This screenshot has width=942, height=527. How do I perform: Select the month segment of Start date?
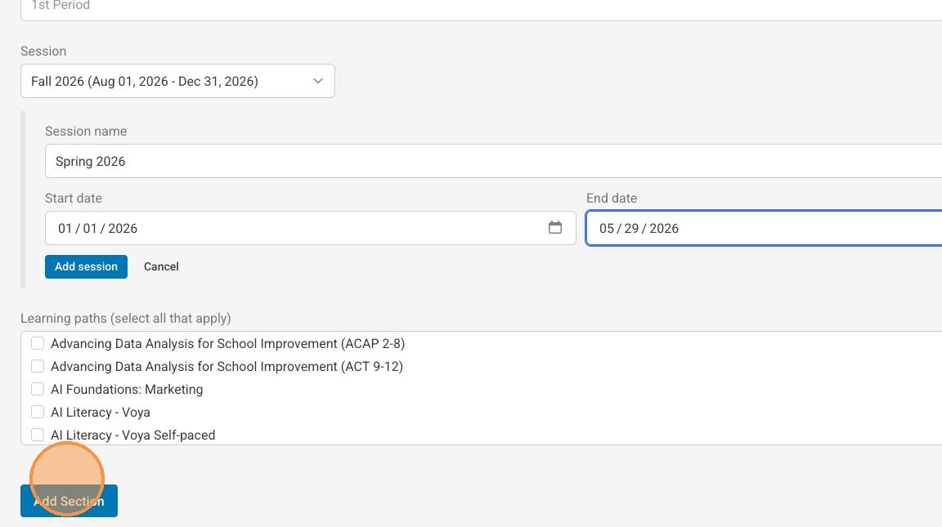point(65,229)
